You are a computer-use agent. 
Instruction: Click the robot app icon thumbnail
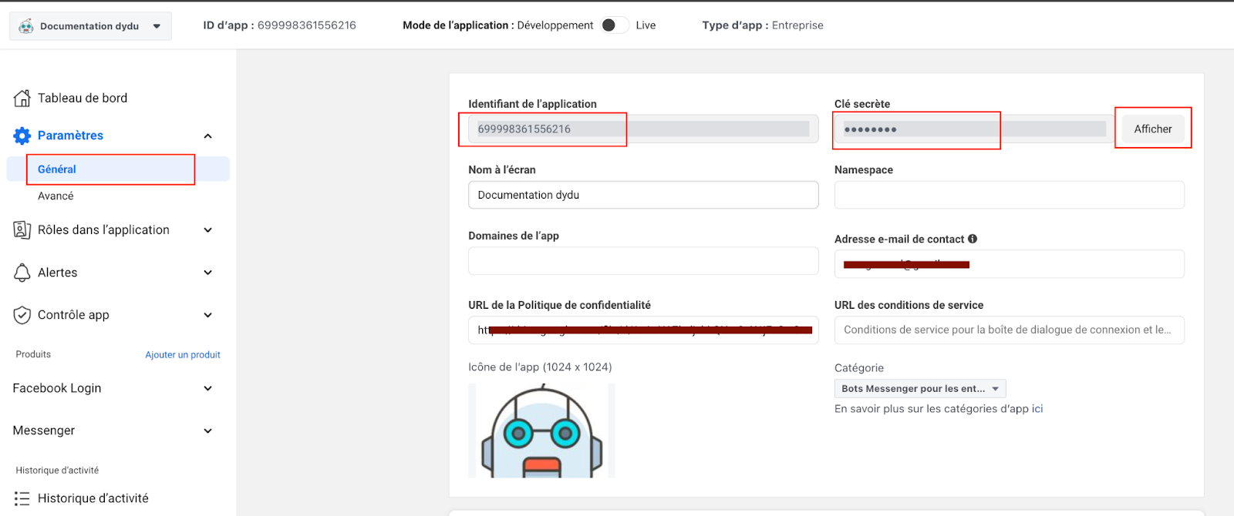click(x=541, y=431)
